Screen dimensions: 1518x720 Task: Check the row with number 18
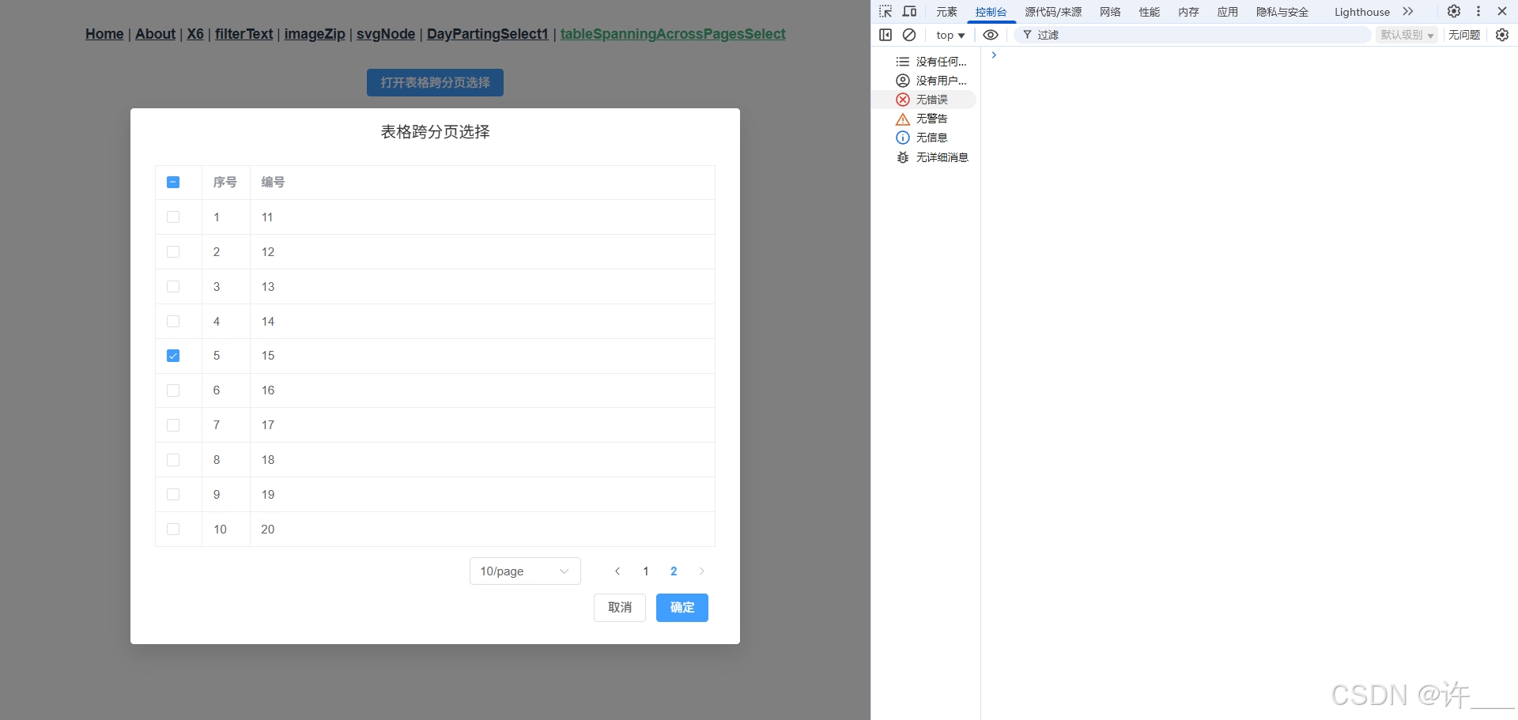coord(173,460)
